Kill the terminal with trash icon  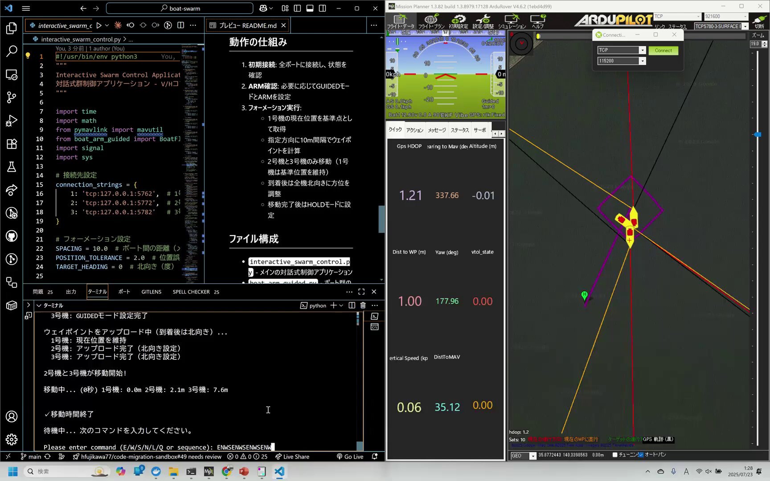pos(363,306)
